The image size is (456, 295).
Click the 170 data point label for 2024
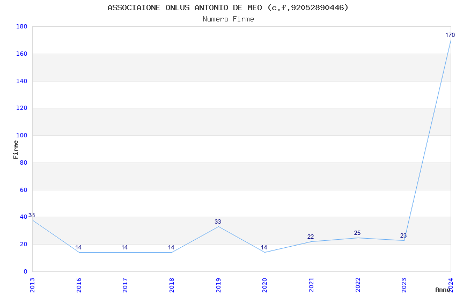(x=450, y=35)
